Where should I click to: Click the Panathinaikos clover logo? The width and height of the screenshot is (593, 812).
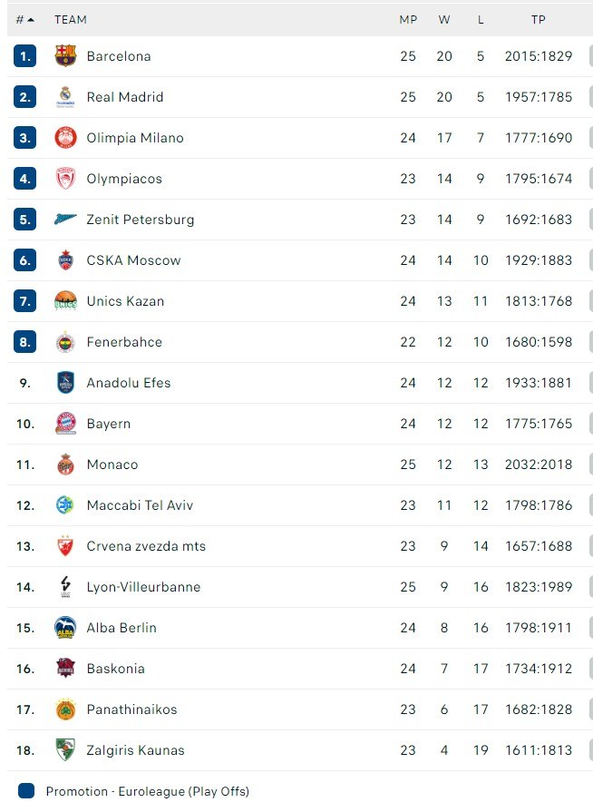pos(65,709)
